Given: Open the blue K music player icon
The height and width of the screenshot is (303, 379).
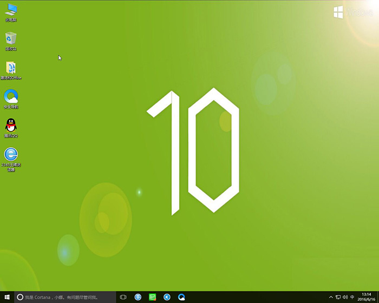Looking at the screenshot, I should pos(167,297).
